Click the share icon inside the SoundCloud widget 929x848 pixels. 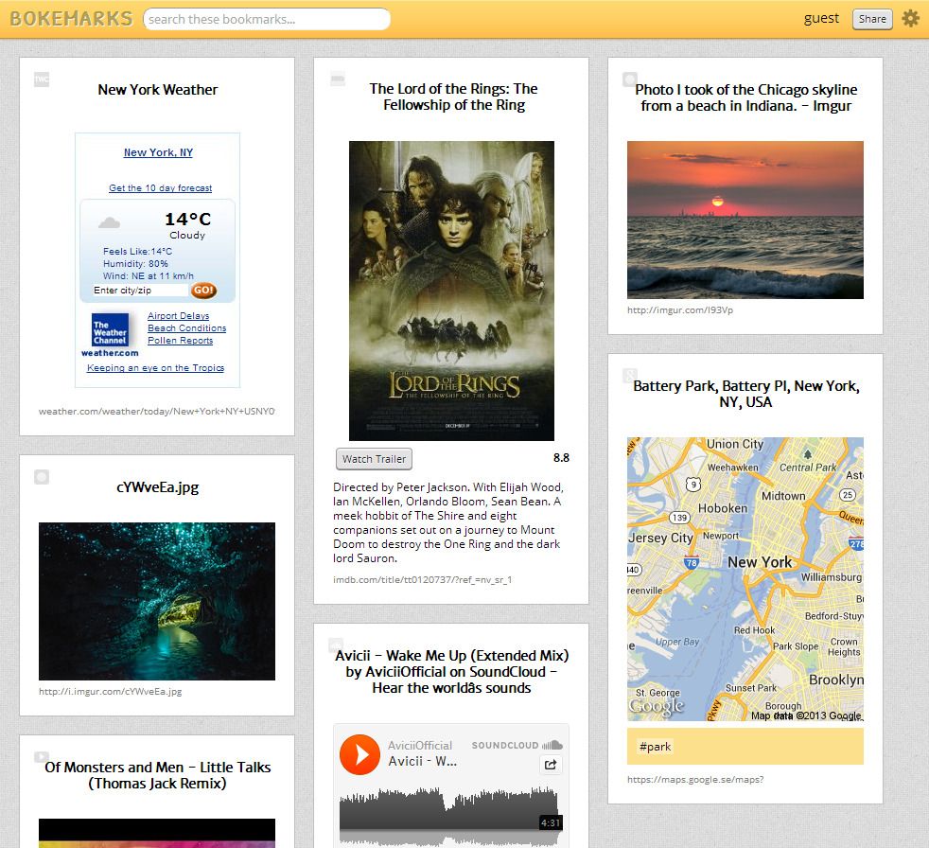point(551,764)
